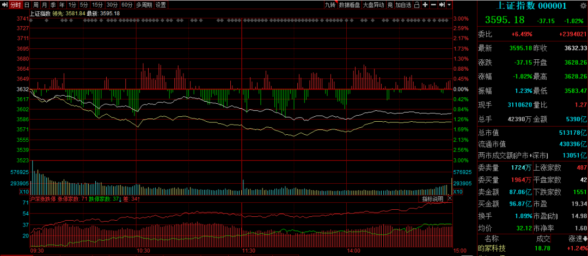This screenshot has height=256, width=588.
Task: Click the 上证指数 000001 title
Action: [x=531, y=5]
